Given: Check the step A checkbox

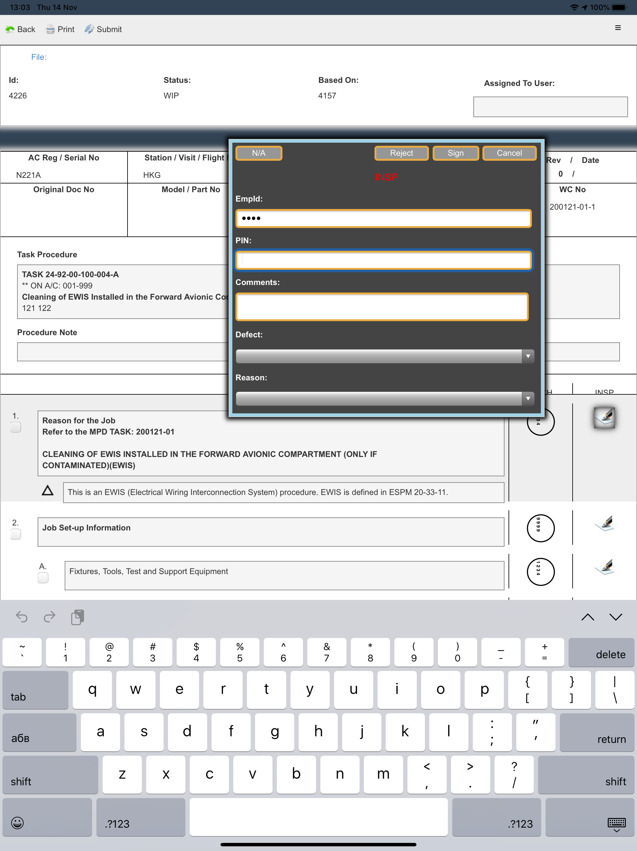Looking at the screenshot, I should (x=43, y=578).
